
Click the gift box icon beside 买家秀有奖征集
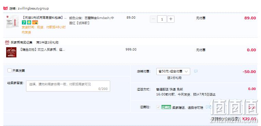click(x=7, y=42)
